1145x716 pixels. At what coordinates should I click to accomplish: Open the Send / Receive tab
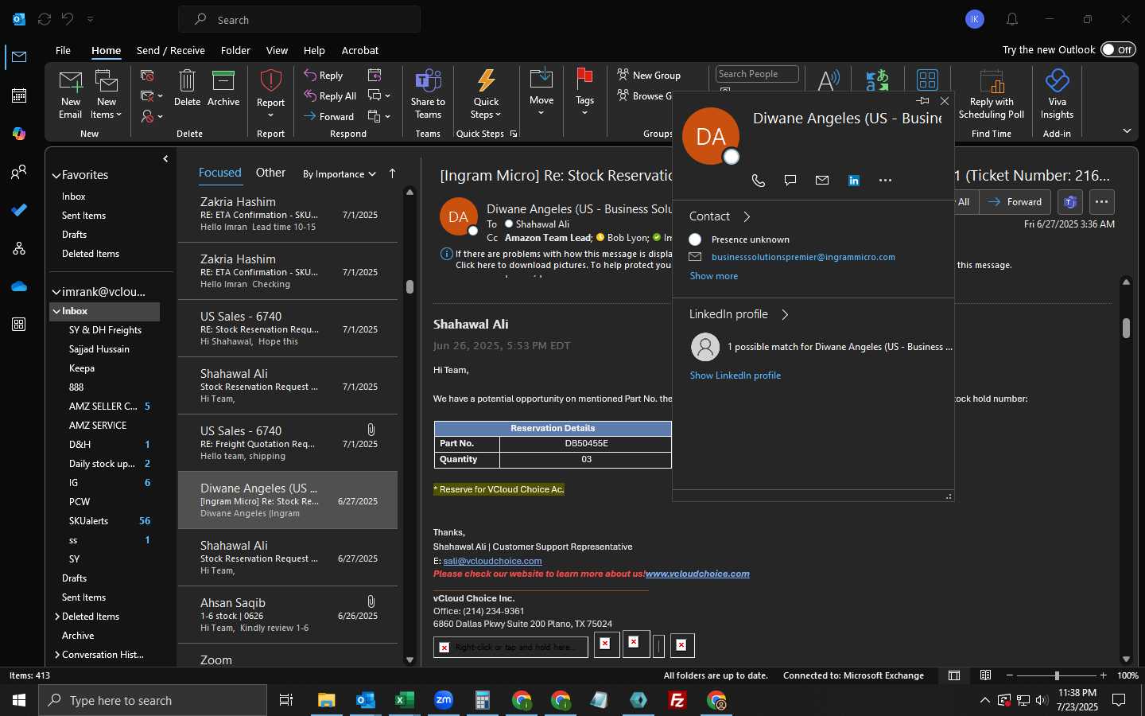[171, 50]
